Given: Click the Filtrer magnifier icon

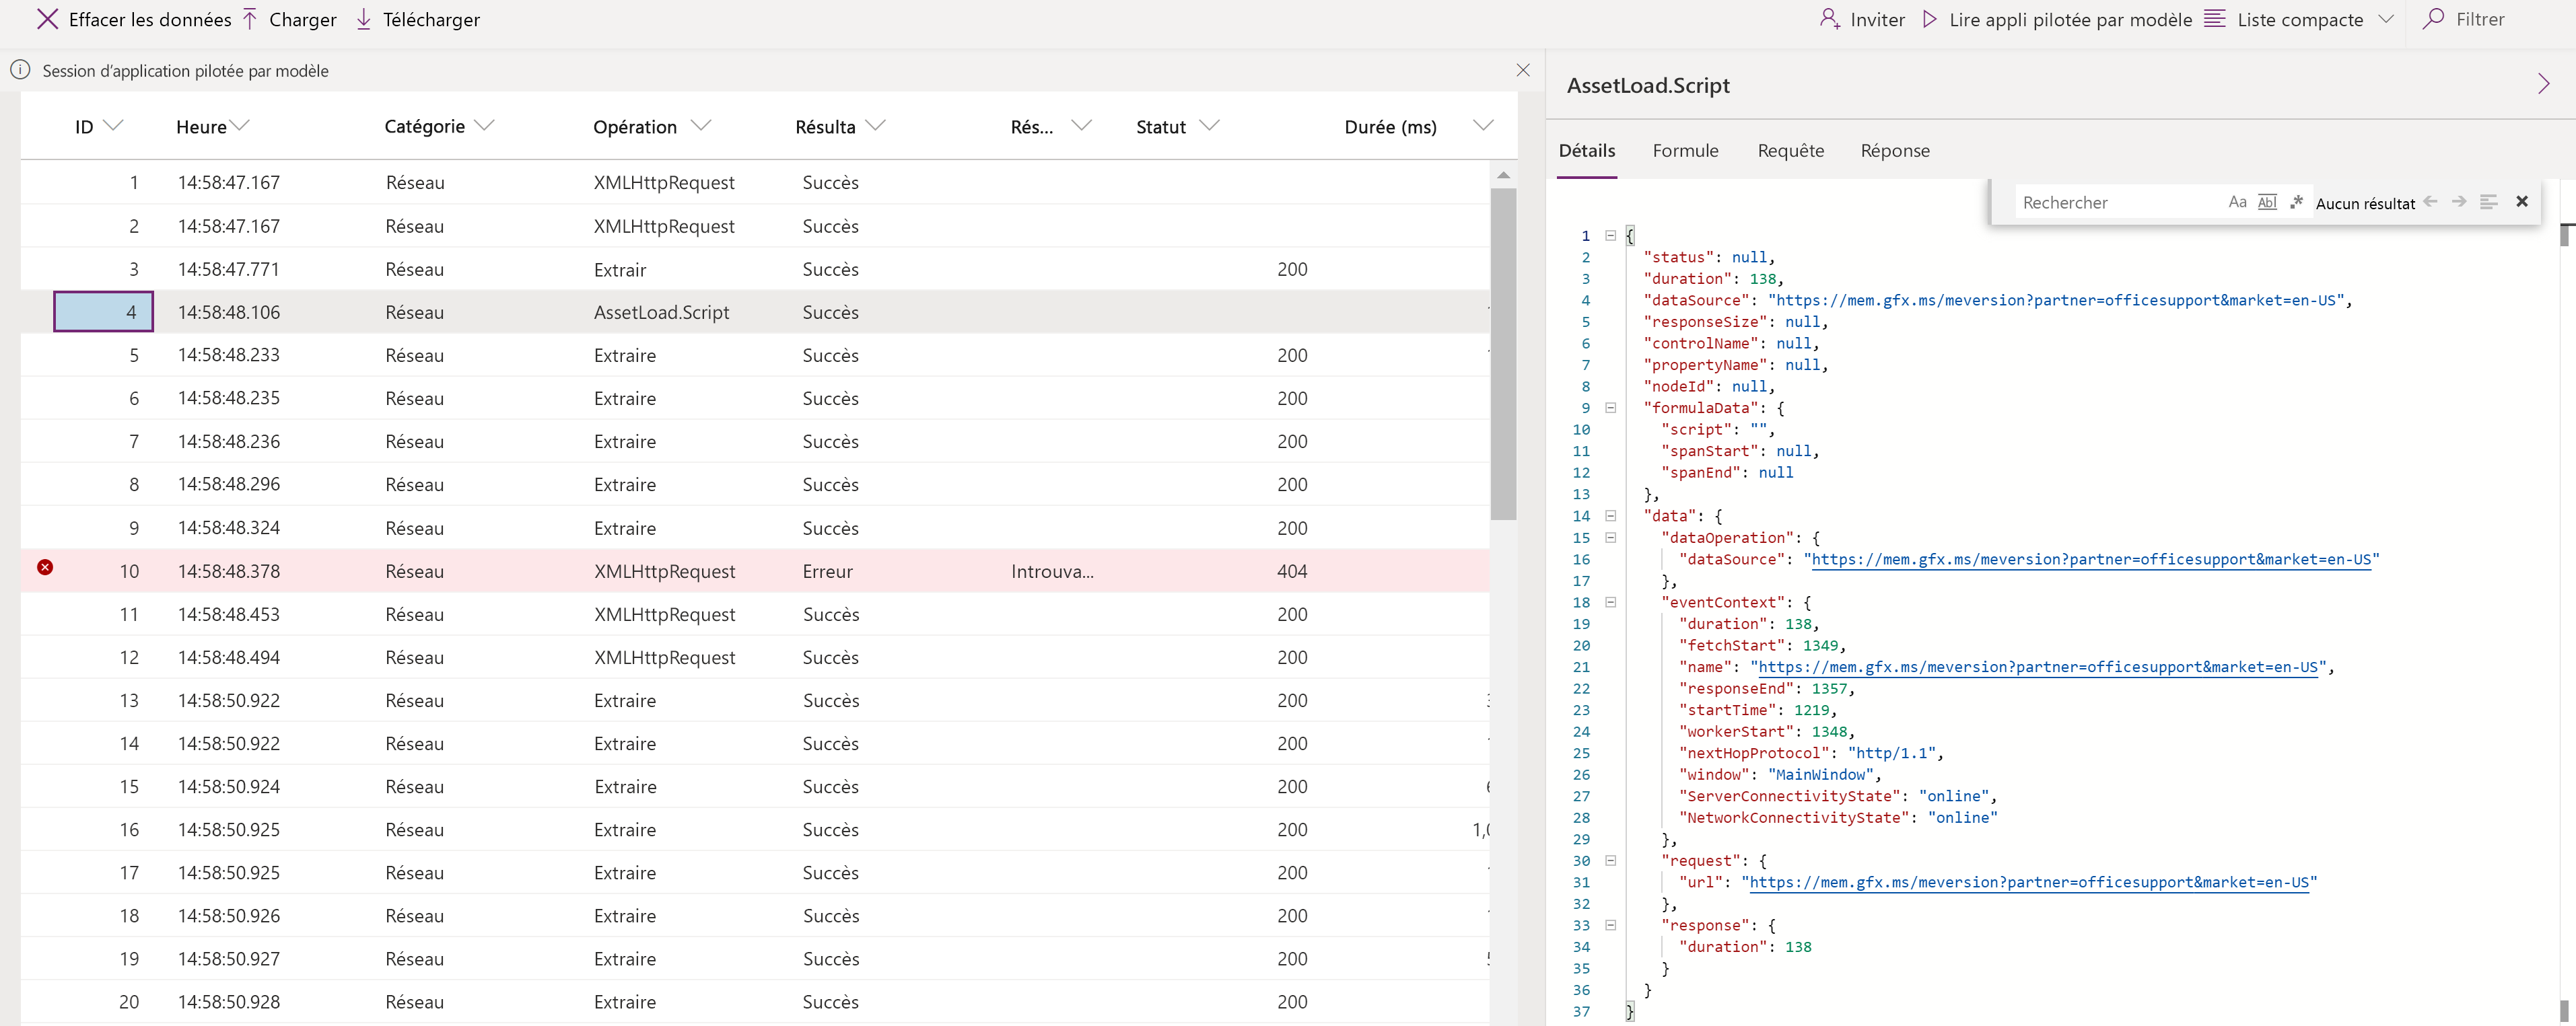Looking at the screenshot, I should point(2433,19).
